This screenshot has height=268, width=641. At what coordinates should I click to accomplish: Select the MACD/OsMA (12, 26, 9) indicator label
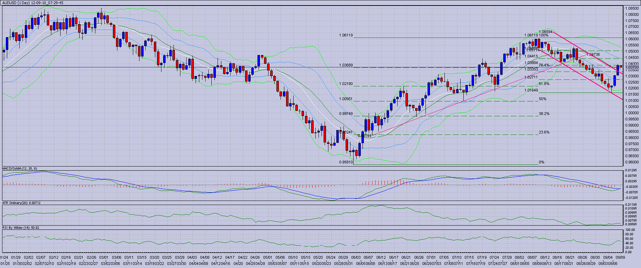tap(20, 169)
